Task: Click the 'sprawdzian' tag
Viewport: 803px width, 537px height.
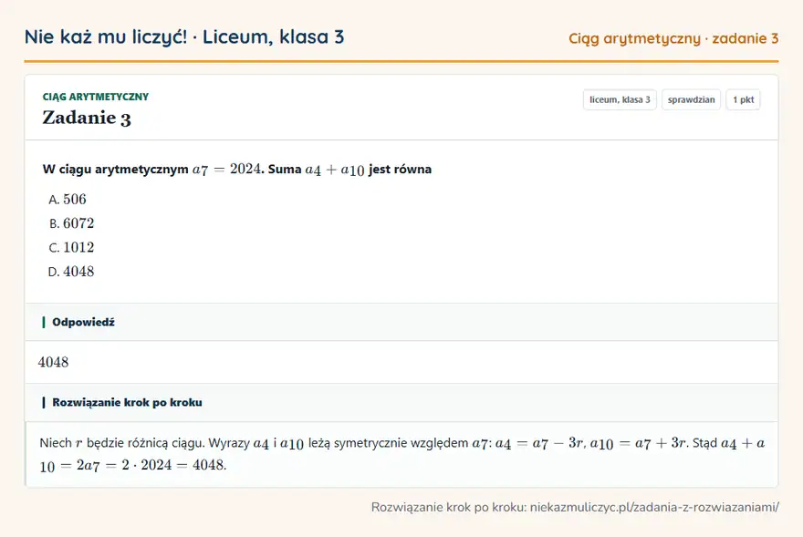Action: tap(692, 99)
